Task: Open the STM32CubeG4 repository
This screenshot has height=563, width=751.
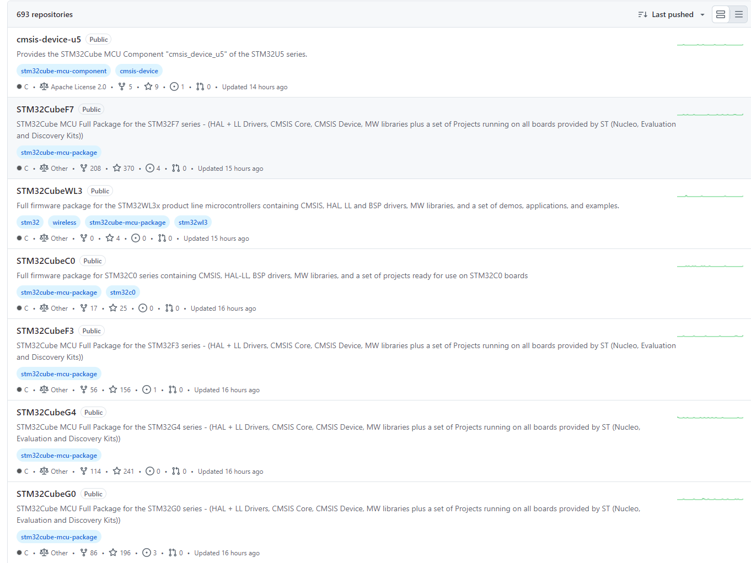Action: [x=46, y=412]
